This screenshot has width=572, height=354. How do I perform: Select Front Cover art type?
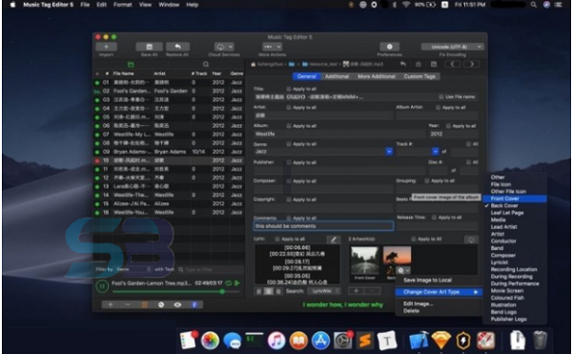515,198
